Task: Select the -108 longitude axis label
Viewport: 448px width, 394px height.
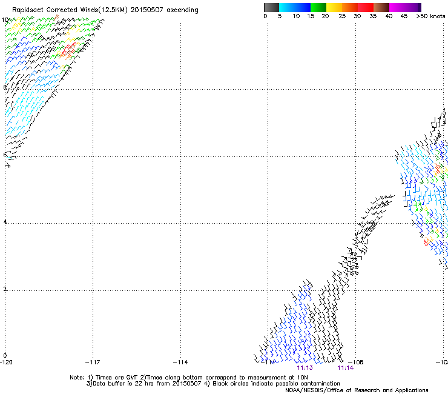Action: pos(356,362)
